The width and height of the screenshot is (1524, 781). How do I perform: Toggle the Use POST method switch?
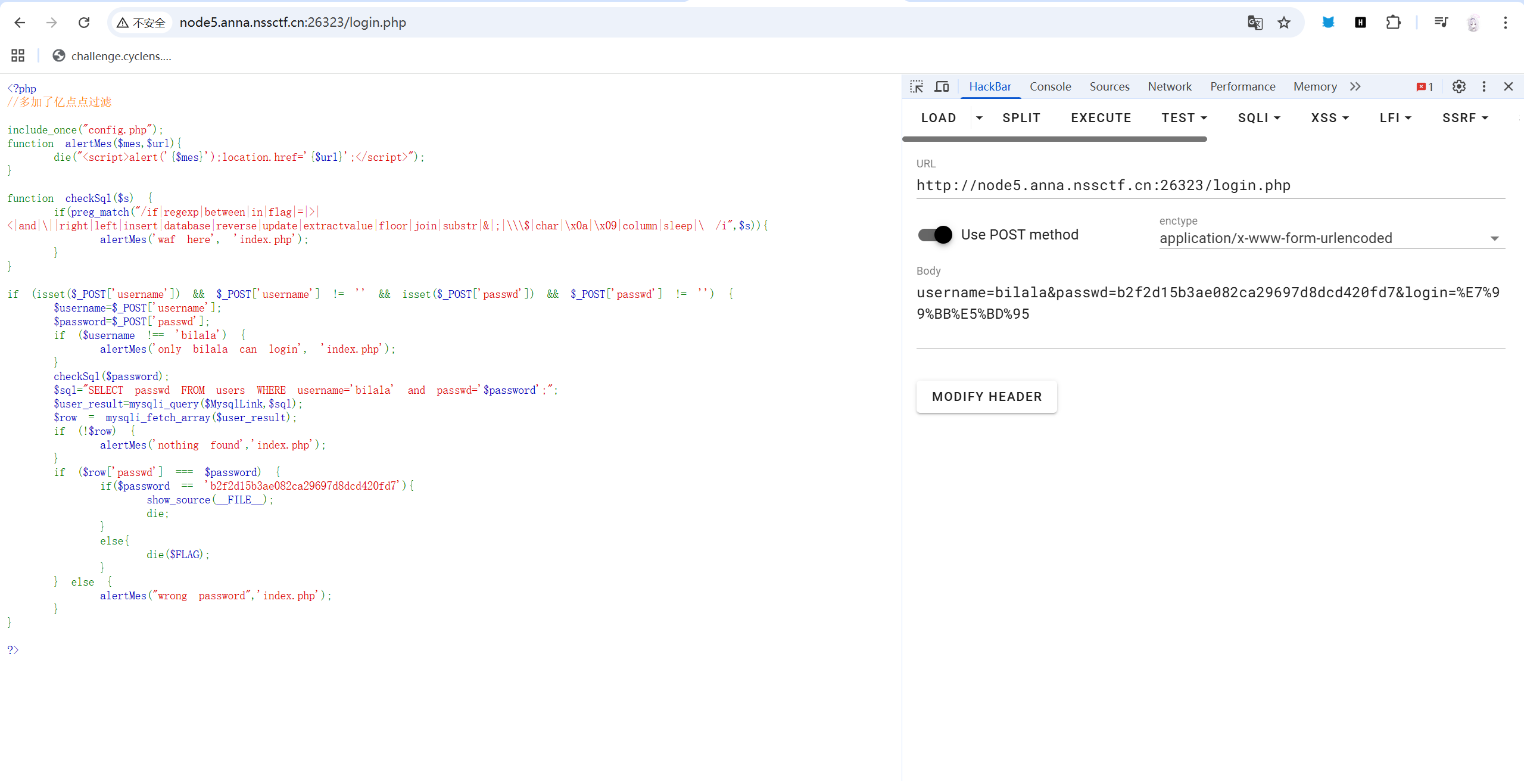click(935, 235)
